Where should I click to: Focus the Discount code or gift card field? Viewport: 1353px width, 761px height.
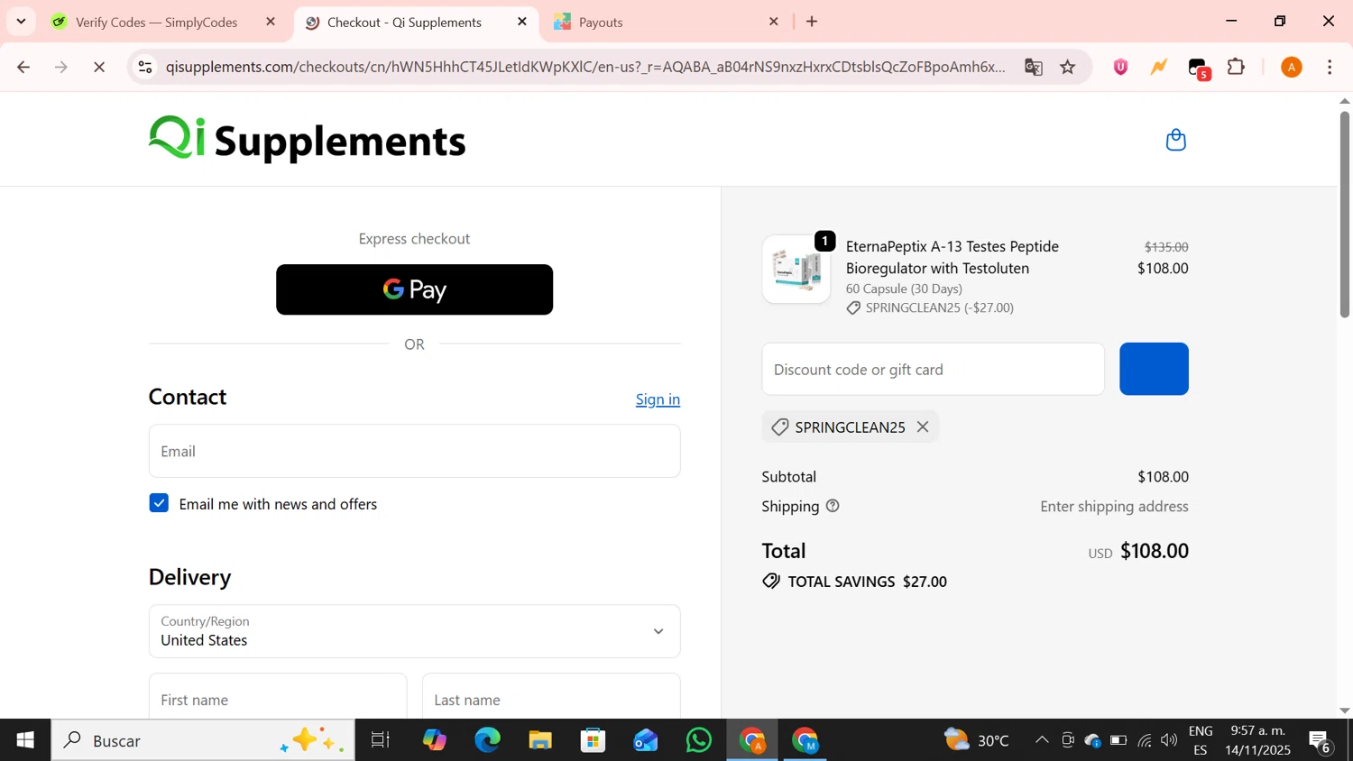point(933,369)
